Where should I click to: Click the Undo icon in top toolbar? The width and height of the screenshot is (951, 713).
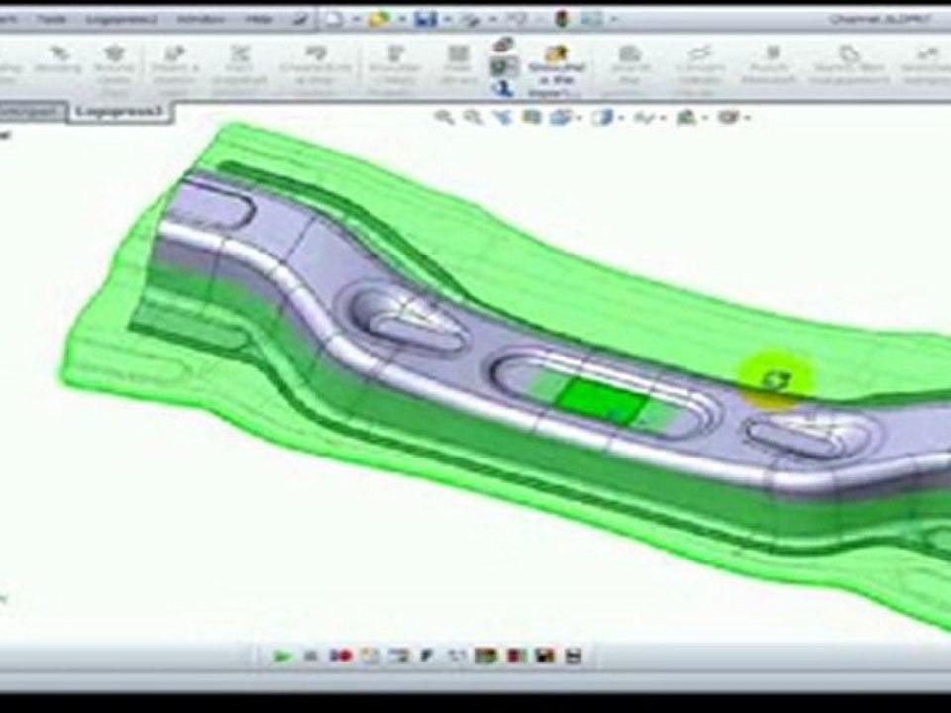[515, 20]
